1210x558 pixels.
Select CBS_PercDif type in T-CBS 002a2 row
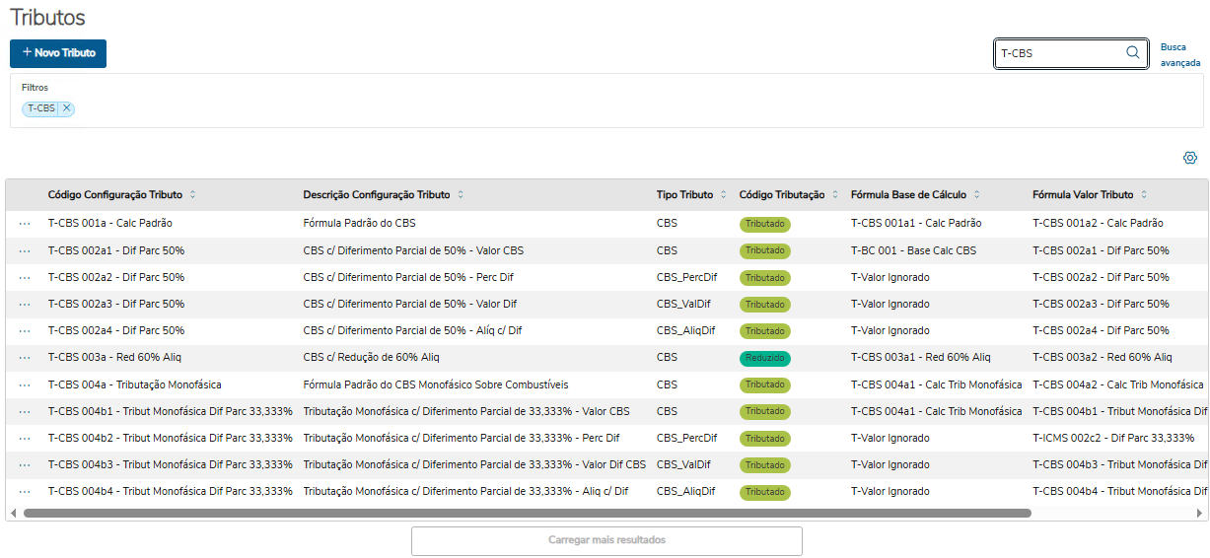686,277
